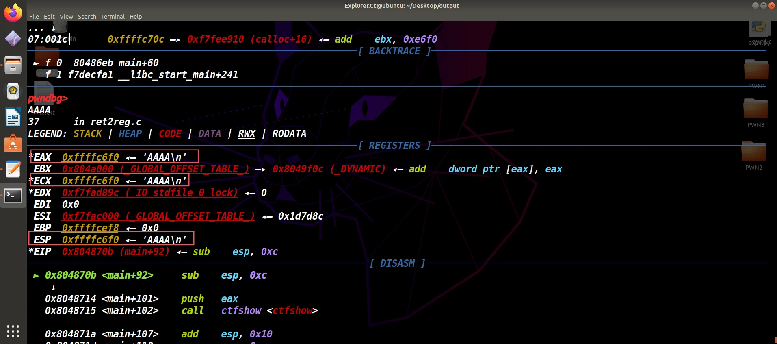Image resolution: width=777 pixels, height=344 pixels.
Task: Show Applications grid button
Action: coord(13,331)
